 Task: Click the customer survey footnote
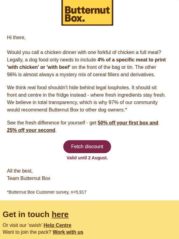point(47,192)
